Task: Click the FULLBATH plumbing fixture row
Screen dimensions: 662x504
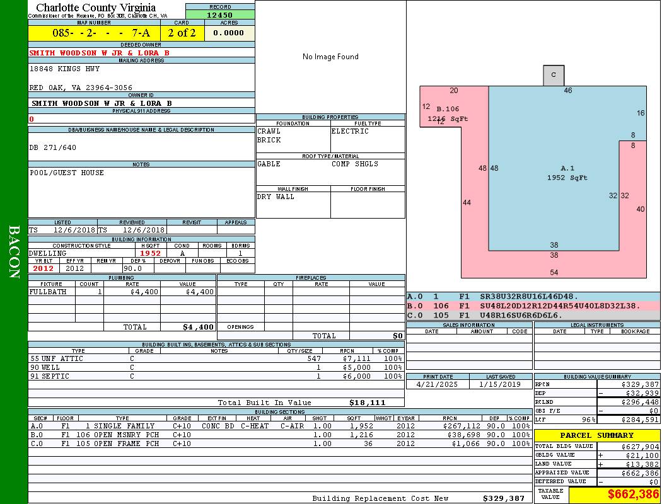Action: tap(122, 292)
